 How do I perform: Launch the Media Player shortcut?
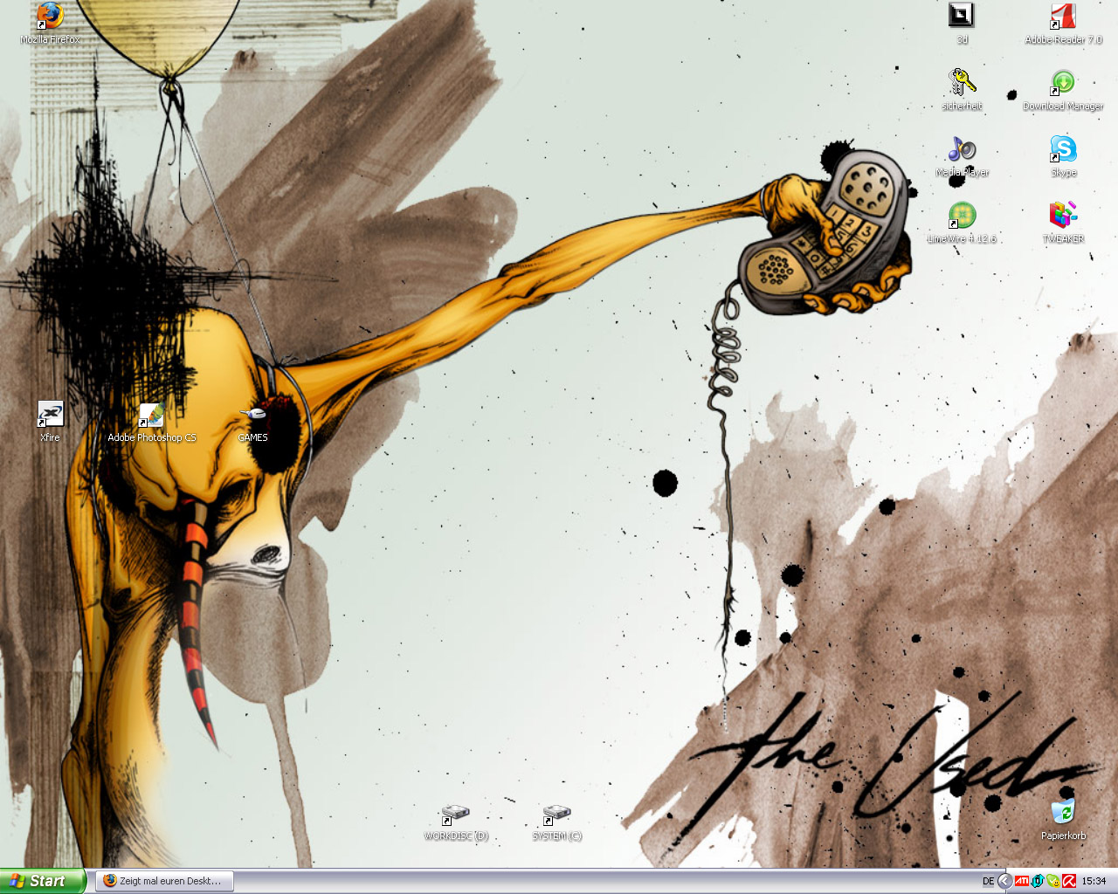pyautogui.click(x=962, y=156)
